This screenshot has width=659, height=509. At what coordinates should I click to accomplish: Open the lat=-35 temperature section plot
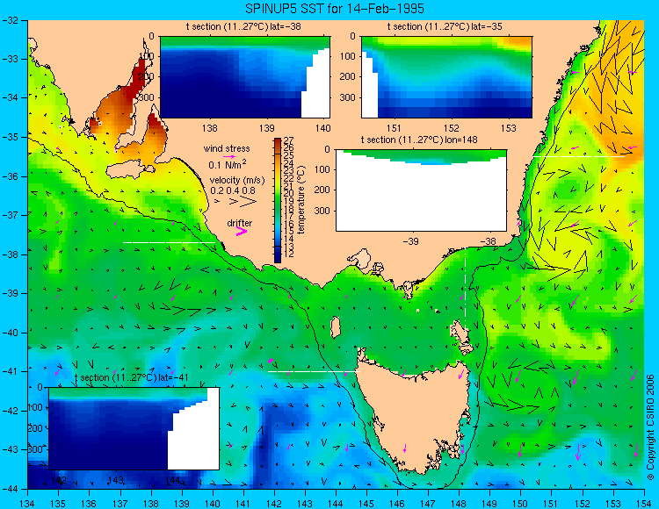click(x=446, y=77)
